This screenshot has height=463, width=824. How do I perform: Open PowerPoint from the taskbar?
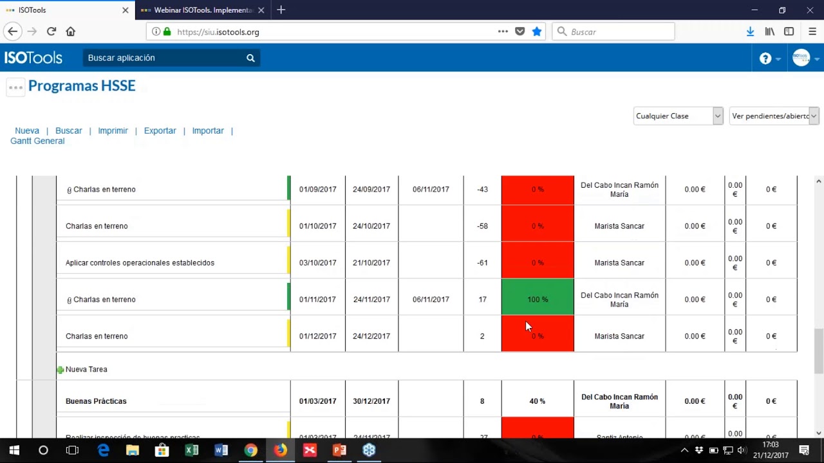pyautogui.click(x=339, y=450)
